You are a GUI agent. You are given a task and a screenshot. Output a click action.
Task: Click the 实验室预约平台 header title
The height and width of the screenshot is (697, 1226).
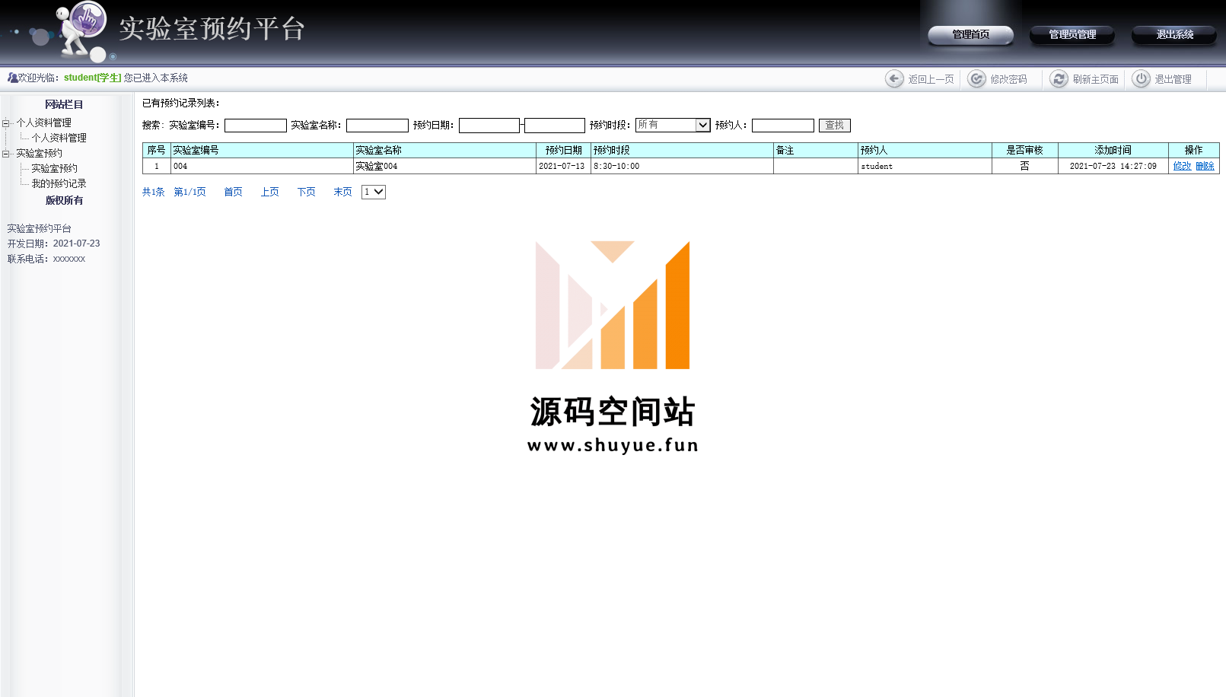[x=212, y=29]
